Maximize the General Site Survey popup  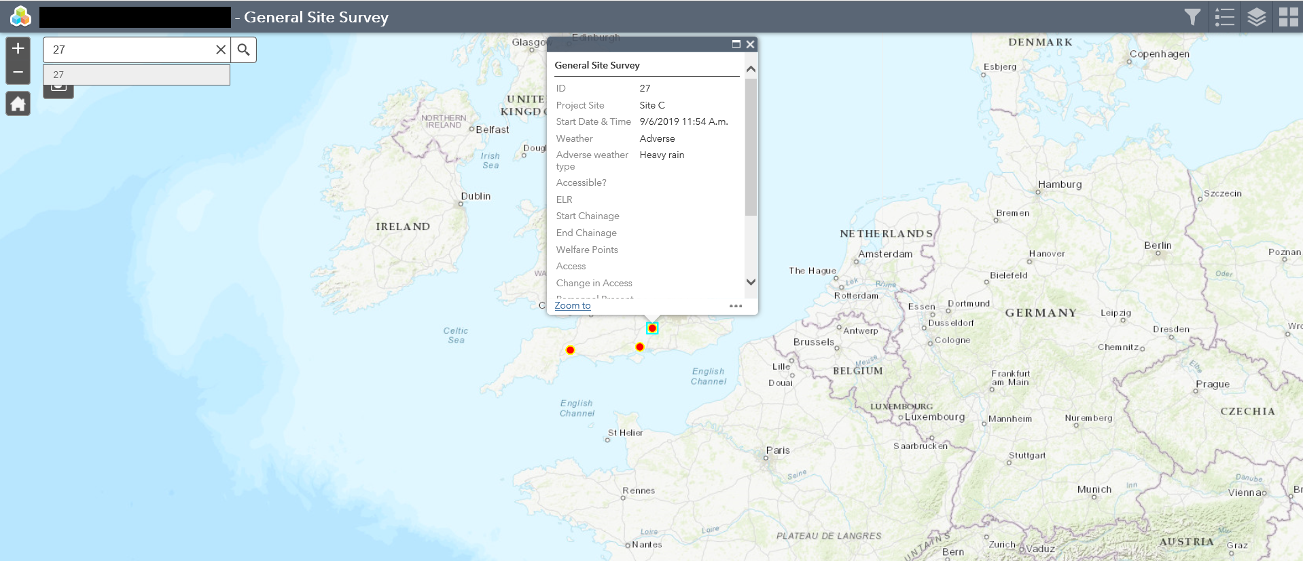(x=736, y=44)
